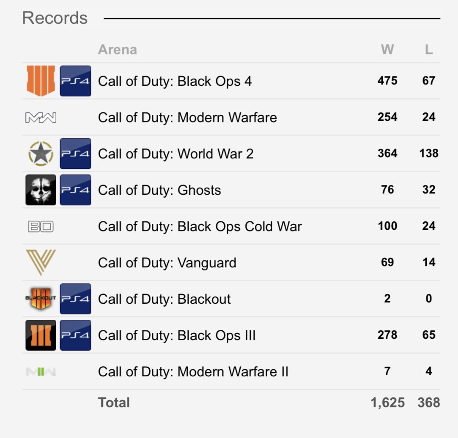Open the Call of Duty: Black Ops III arena

click(x=177, y=336)
